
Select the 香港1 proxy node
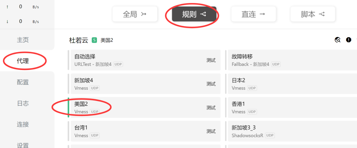click(x=291, y=107)
